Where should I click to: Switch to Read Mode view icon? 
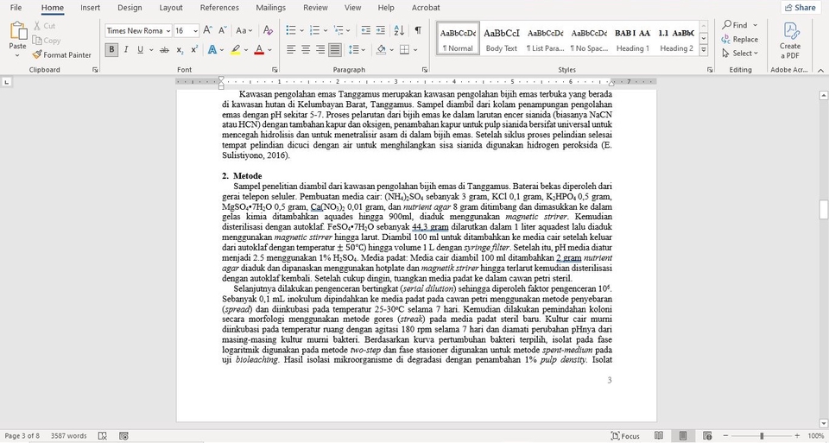659,436
